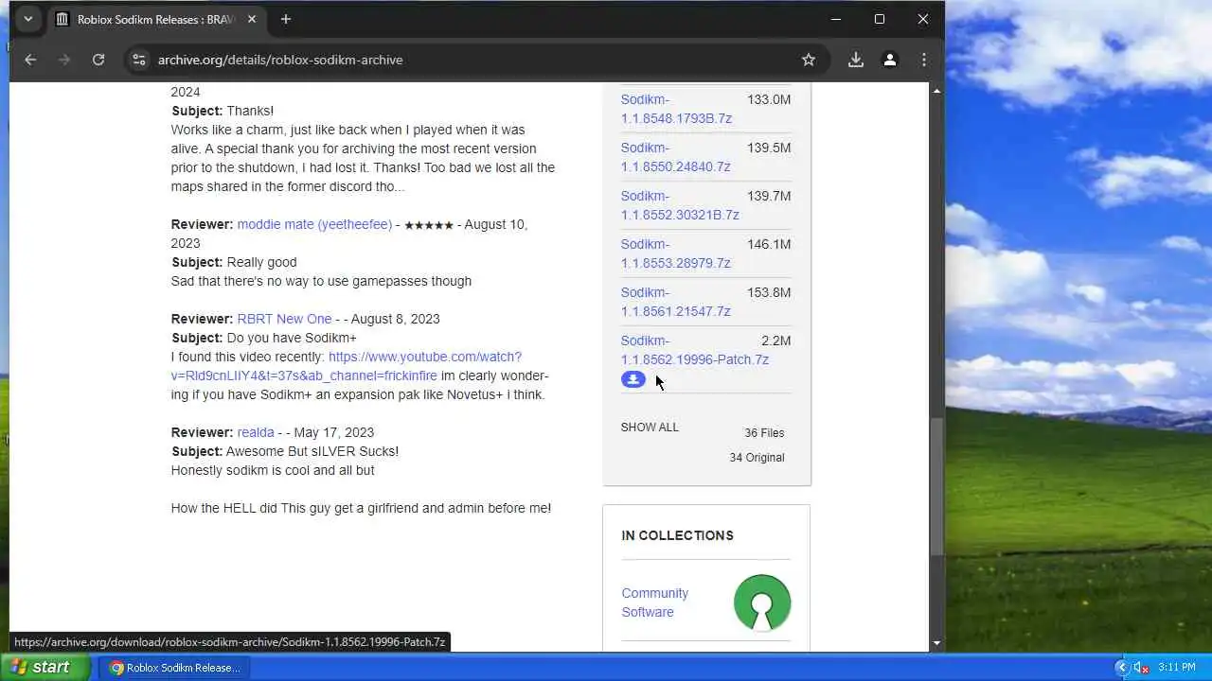Click the 3:11 PM taskbar clock

coord(1177,668)
